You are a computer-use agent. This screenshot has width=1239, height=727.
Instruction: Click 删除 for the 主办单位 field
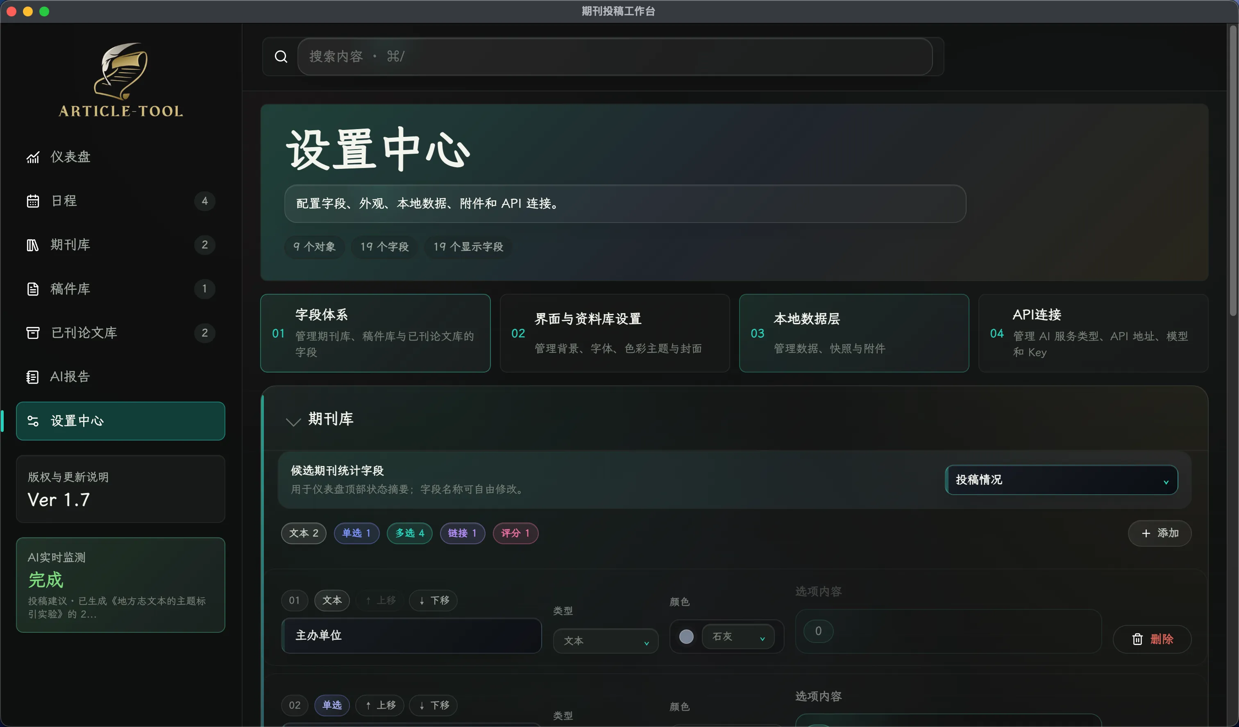(x=1152, y=639)
